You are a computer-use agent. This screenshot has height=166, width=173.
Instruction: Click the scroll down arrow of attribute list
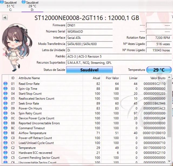tap(169, 161)
